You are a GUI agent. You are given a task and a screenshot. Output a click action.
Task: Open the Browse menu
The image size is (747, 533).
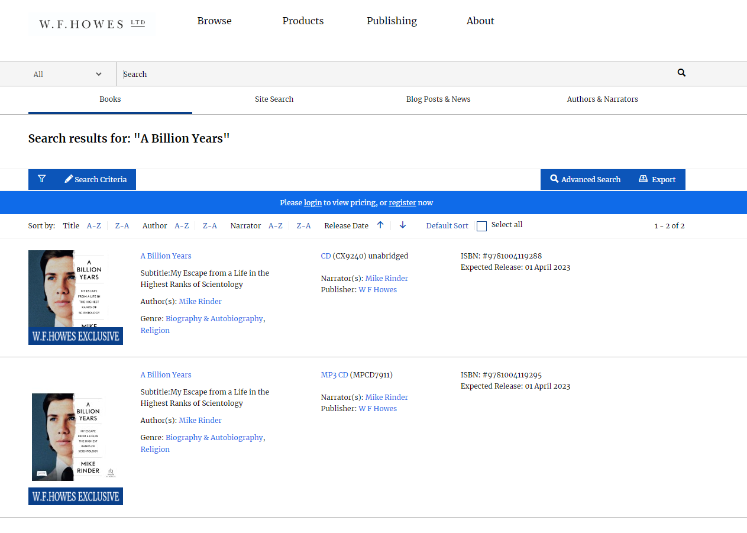pos(214,21)
